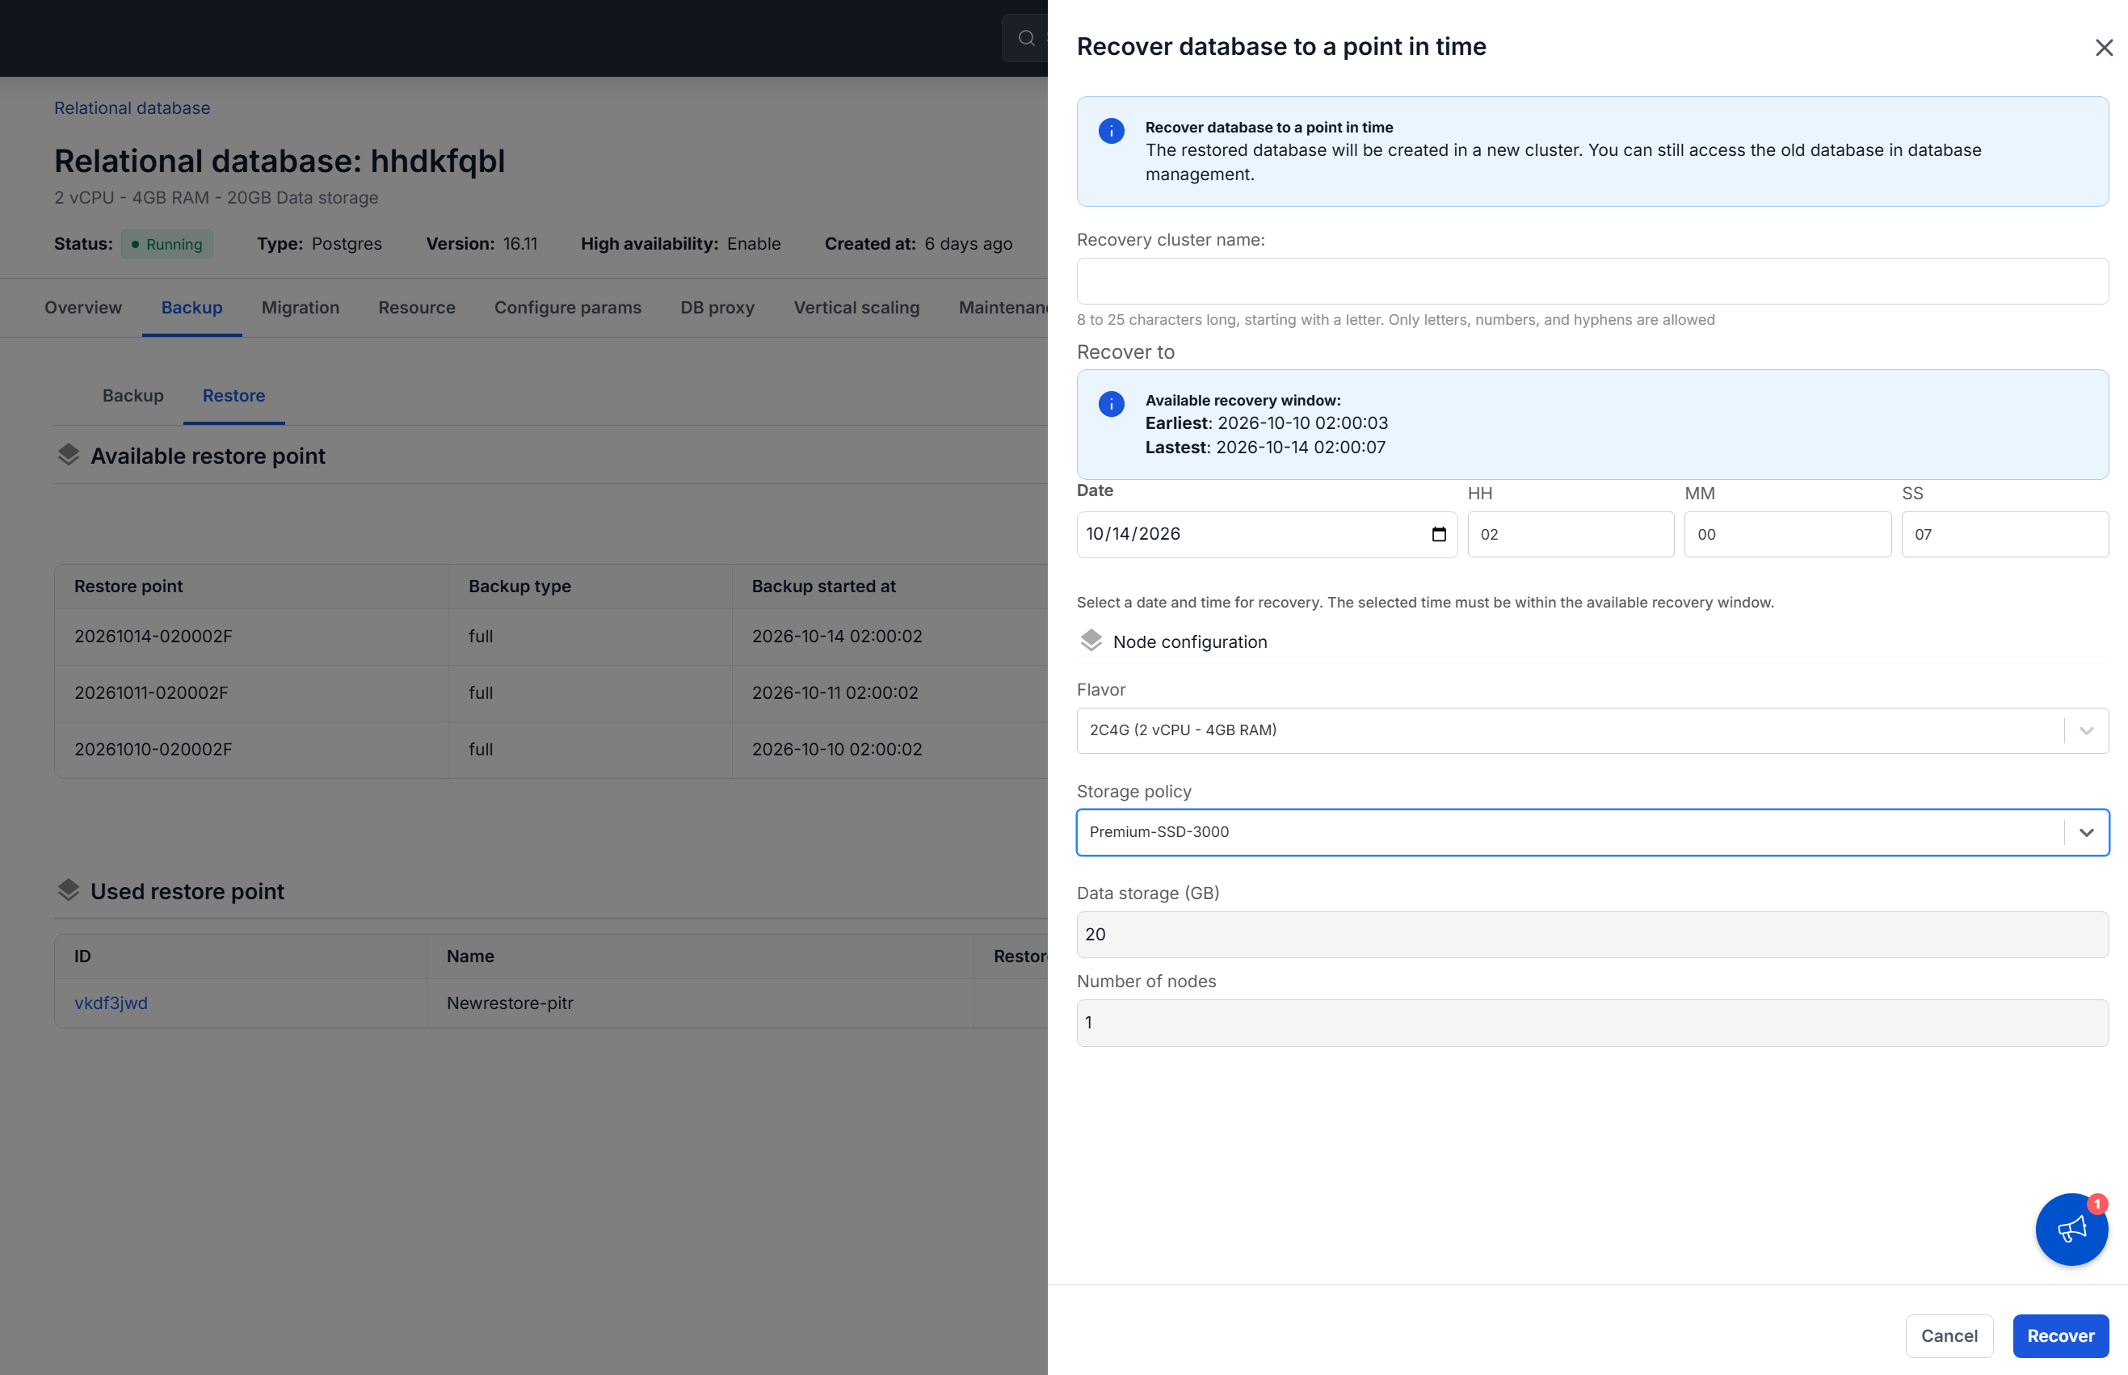Click info icon in recover database notice
This screenshot has width=2128, height=1375.
pos(1112,131)
